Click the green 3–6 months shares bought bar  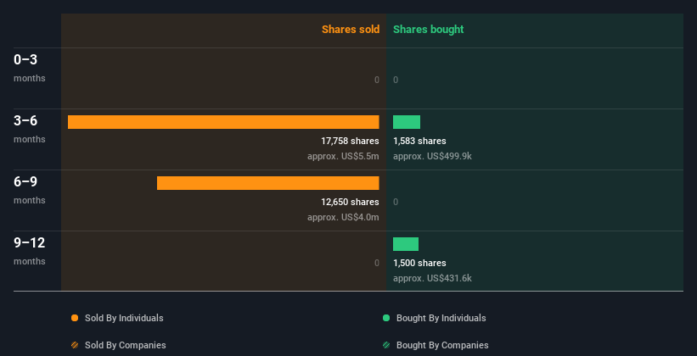click(407, 122)
